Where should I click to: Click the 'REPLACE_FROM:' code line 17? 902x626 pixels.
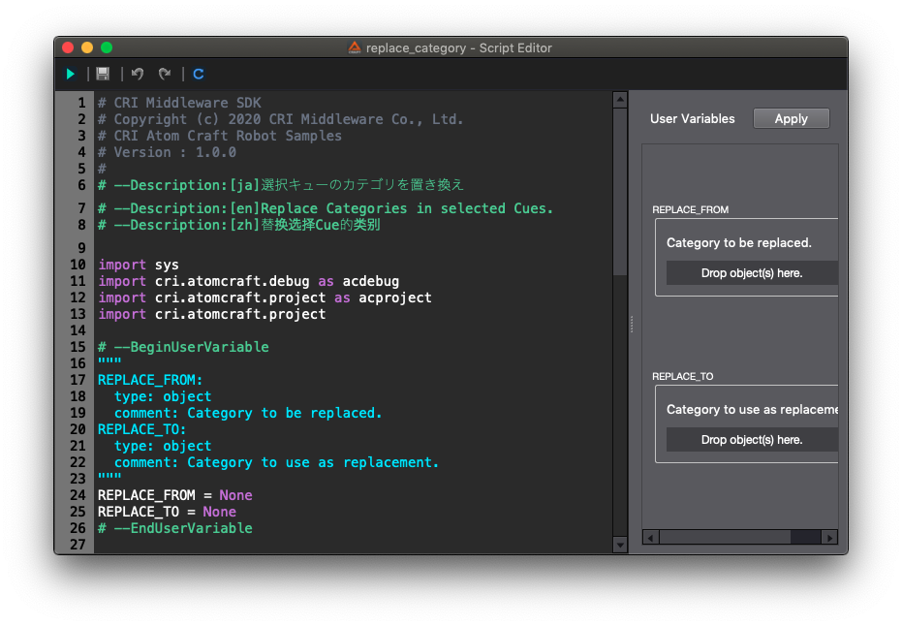coord(150,380)
